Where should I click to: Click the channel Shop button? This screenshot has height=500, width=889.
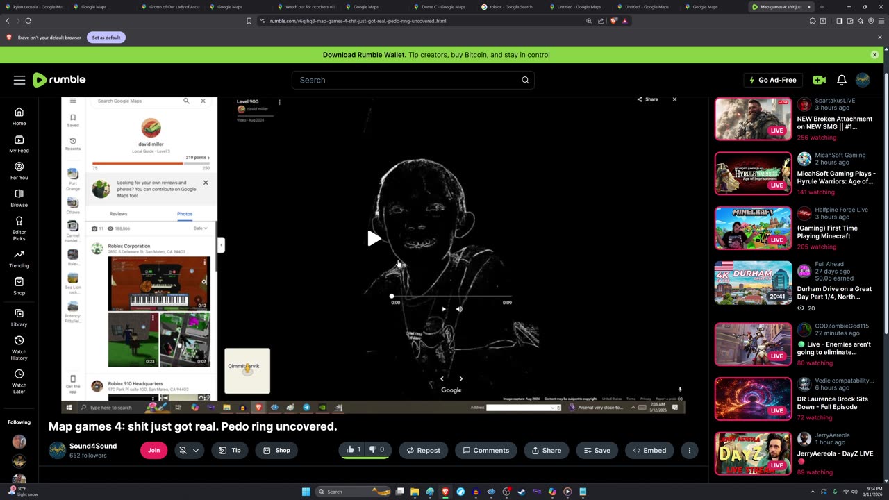[276, 450]
